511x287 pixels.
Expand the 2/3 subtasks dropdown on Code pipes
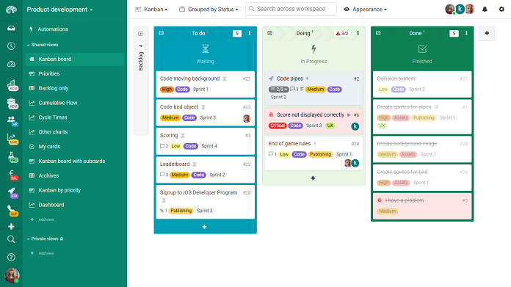tap(279, 90)
